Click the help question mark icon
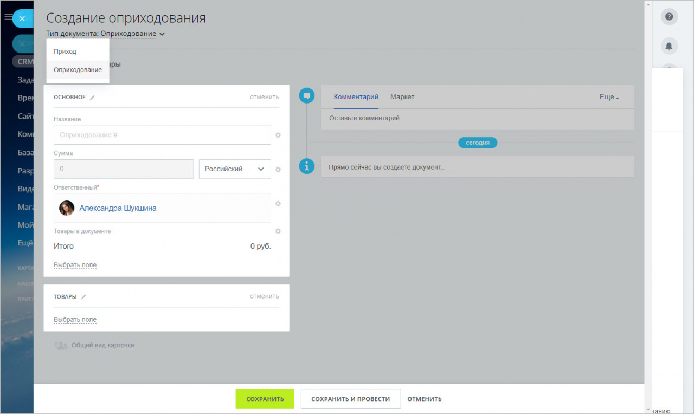 point(669,17)
